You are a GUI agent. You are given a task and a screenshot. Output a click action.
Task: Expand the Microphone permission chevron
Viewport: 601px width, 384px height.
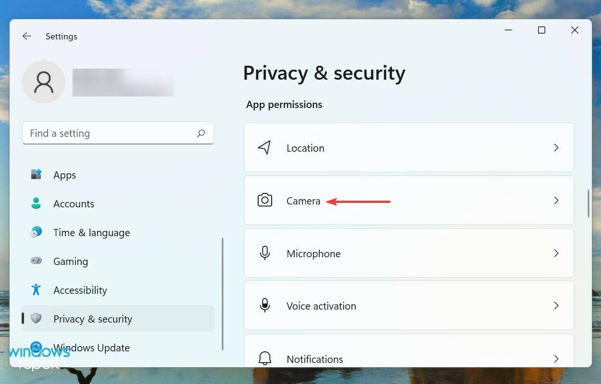pos(556,253)
